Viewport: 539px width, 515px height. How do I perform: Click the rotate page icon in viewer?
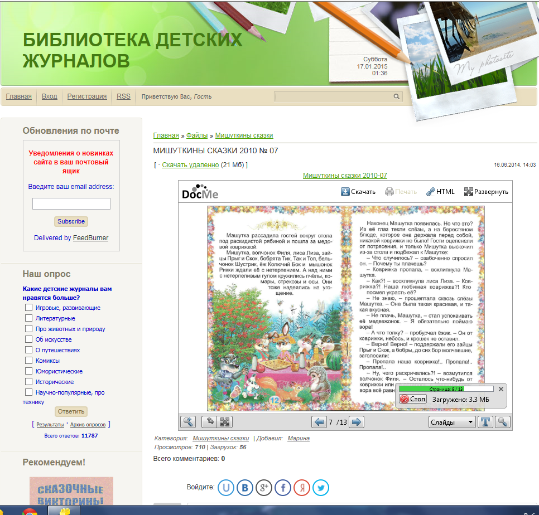pos(209,422)
